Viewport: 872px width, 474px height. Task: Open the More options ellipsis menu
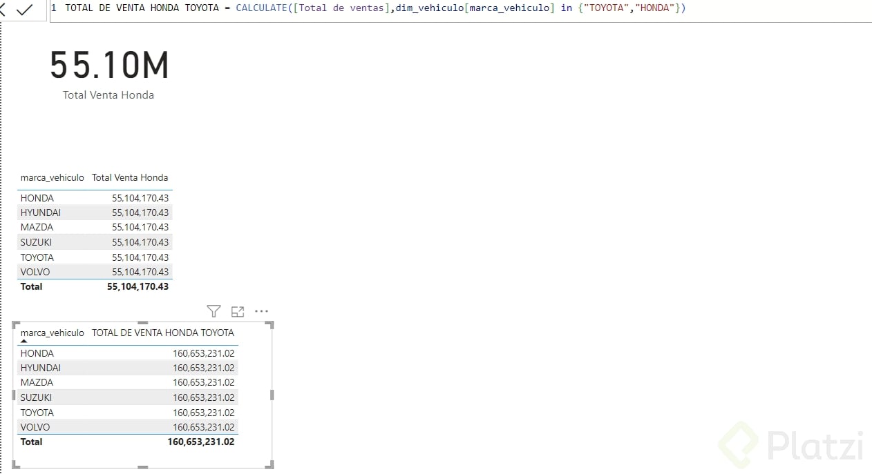pyautogui.click(x=261, y=311)
